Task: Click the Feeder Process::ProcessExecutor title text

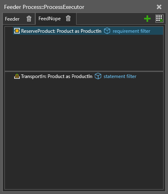Action: tap(44, 7)
